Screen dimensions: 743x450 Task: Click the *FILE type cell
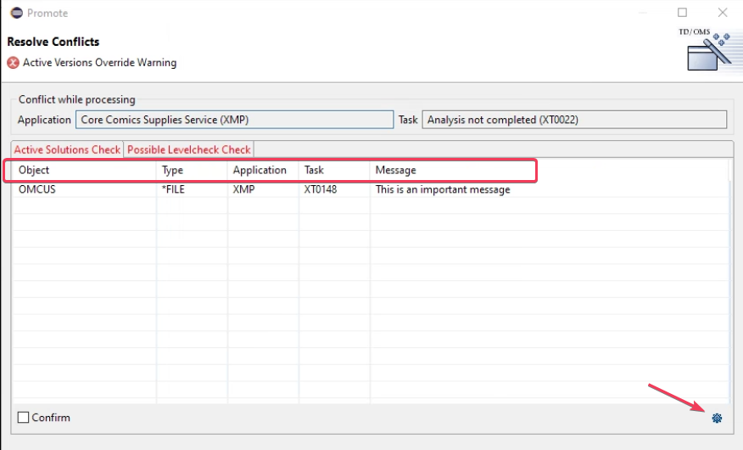[x=173, y=190]
